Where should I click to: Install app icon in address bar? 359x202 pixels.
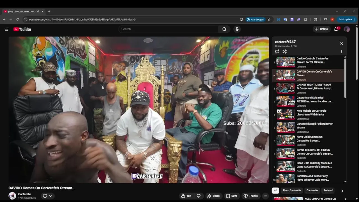pyautogui.click(x=241, y=19)
